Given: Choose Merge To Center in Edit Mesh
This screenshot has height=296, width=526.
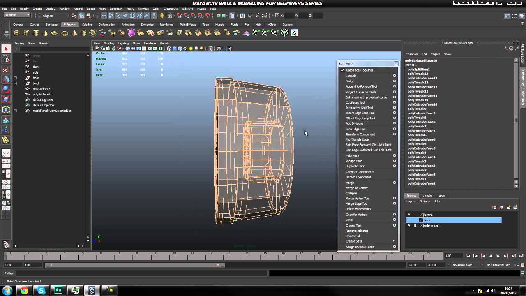Looking at the screenshot, I should [x=357, y=188].
